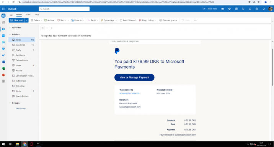274x147 pixels.
Task: Open Kvitteringer folder
Action: [x=22, y=81]
